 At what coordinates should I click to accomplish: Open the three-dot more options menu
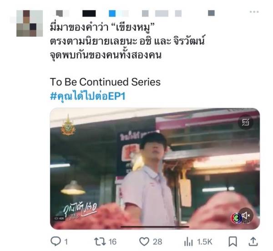[x=254, y=12]
